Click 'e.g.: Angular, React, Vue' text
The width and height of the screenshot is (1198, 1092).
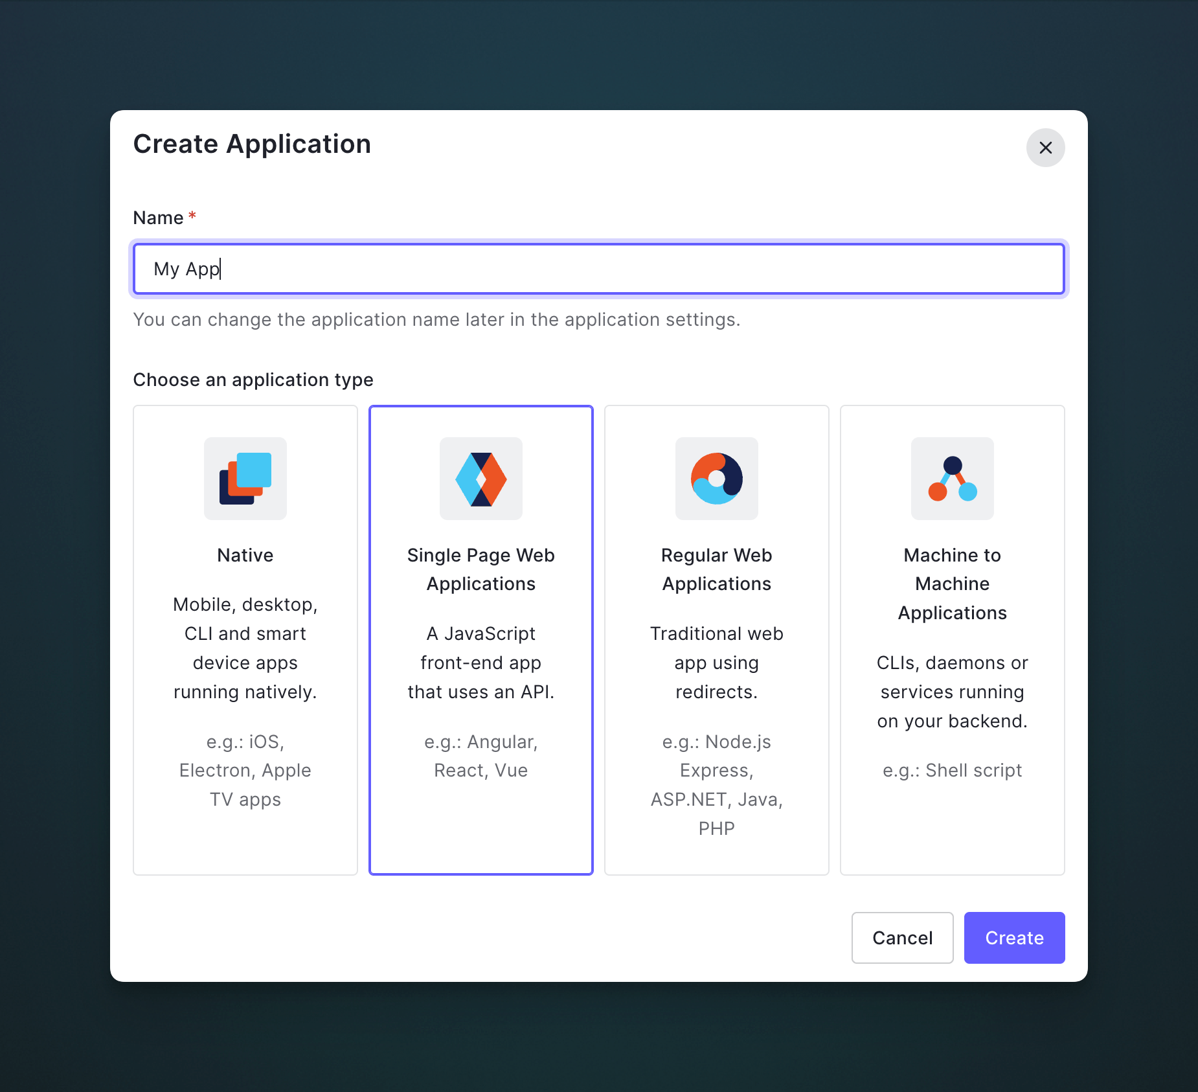(481, 756)
